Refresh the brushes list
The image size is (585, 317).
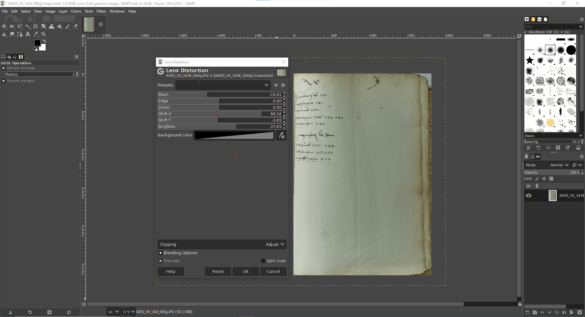point(568,148)
